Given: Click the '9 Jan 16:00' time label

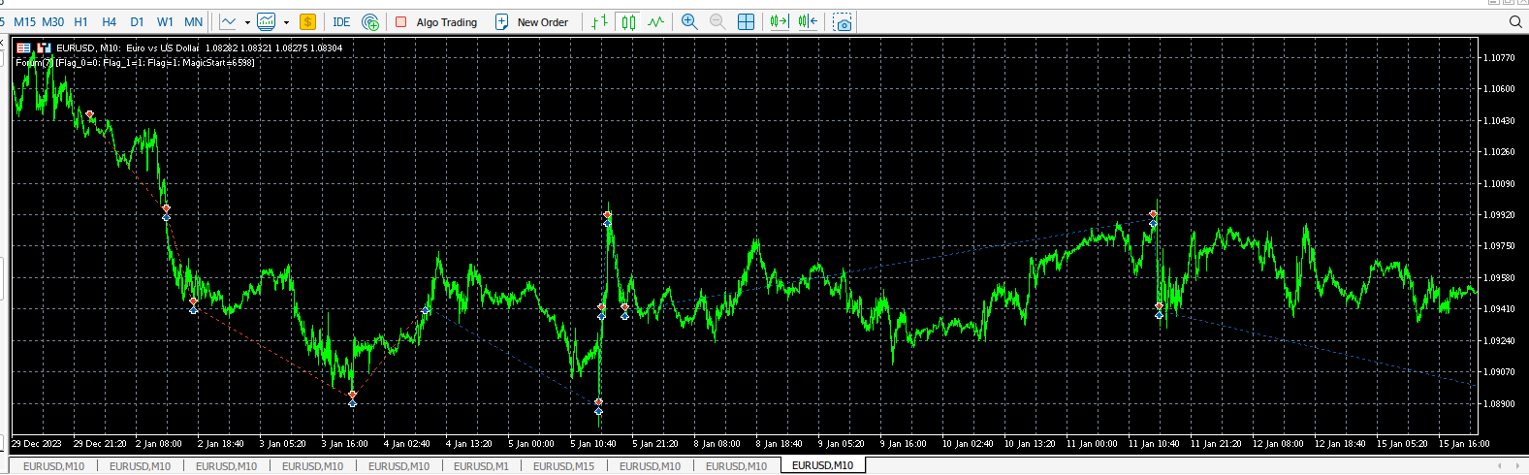Looking at the screenshot, I should (904, 444).
